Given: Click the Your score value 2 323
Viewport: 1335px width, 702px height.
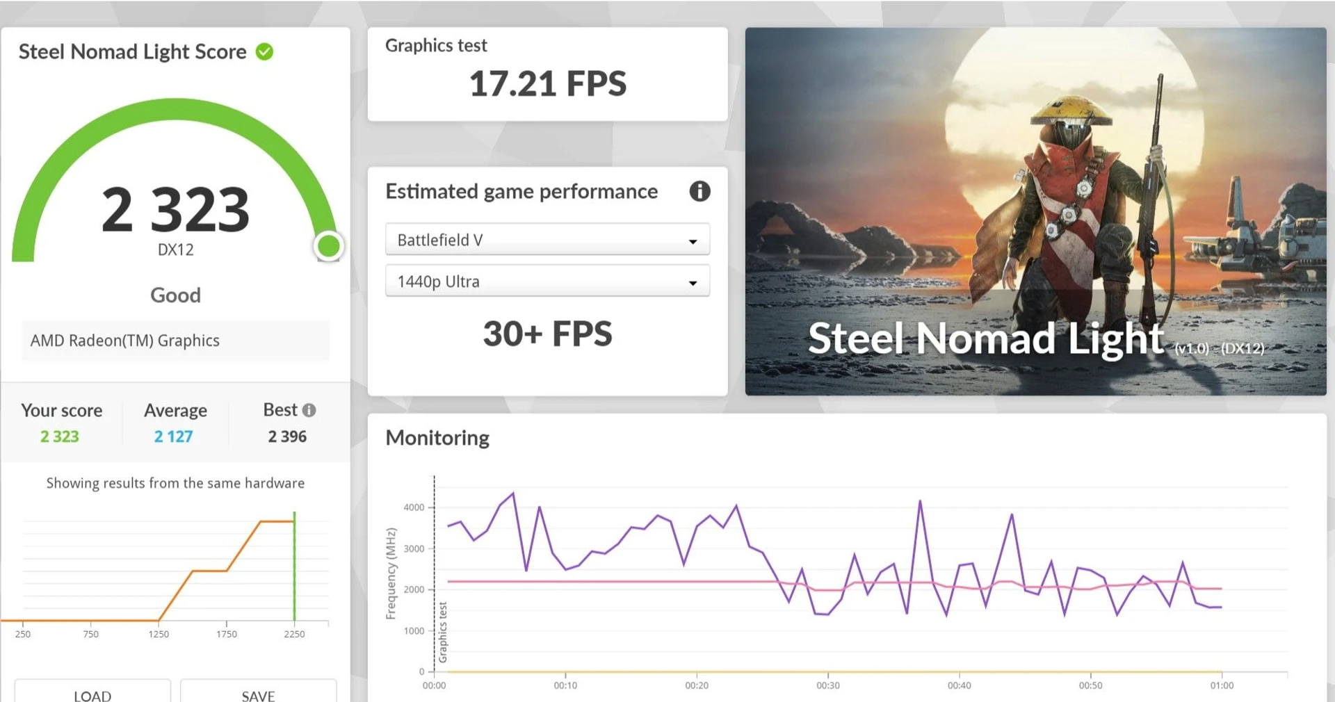Looking at the screenshot, I should [x=59, y=436].
